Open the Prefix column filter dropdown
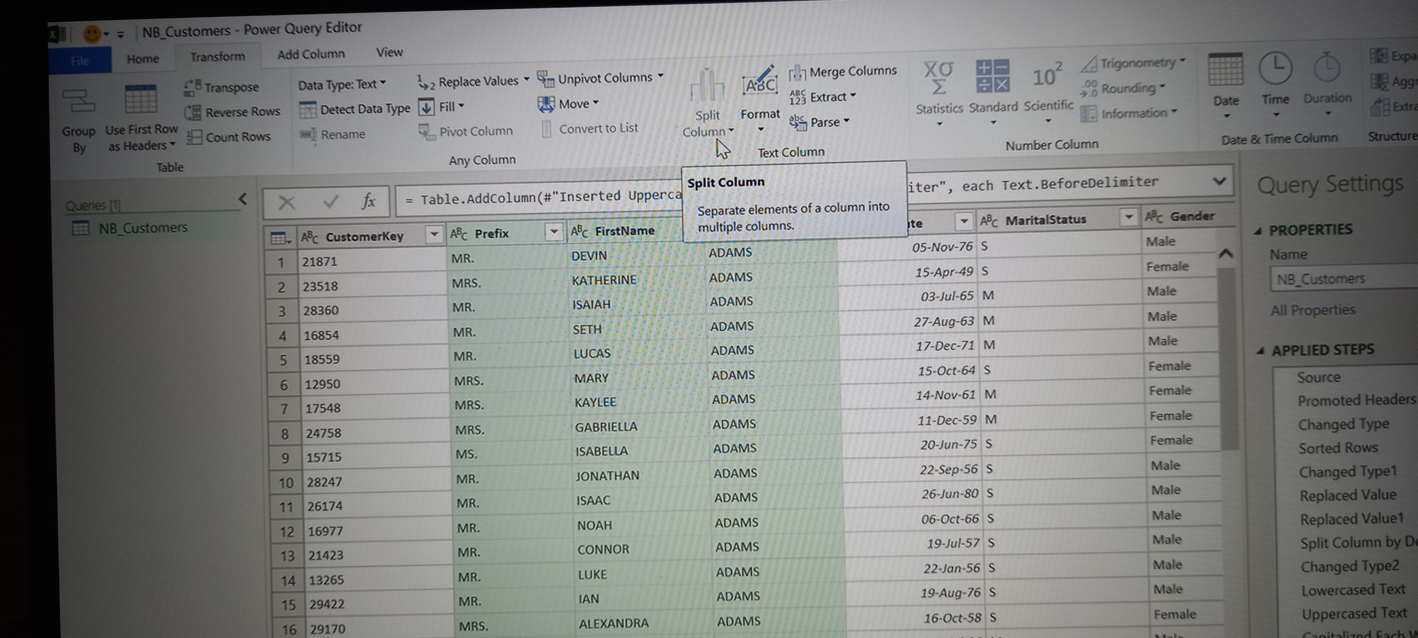Viewport: 1418px width, 638px height. 554,232
